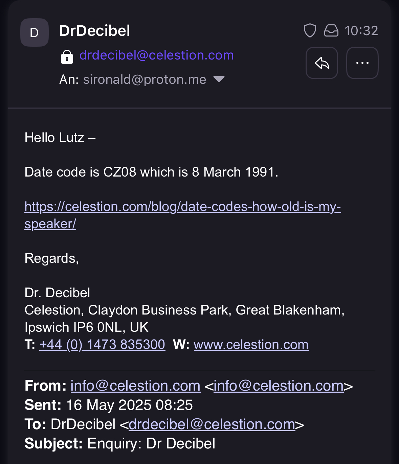The height and width of the screenshot is (464, 399).
Task: Tap the inbox folder icon
Action: coord(331,31)
